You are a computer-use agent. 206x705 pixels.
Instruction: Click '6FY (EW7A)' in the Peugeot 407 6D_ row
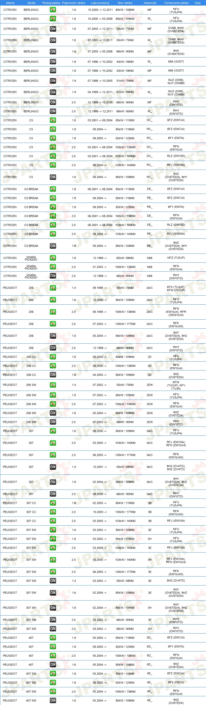coord(176,646)
